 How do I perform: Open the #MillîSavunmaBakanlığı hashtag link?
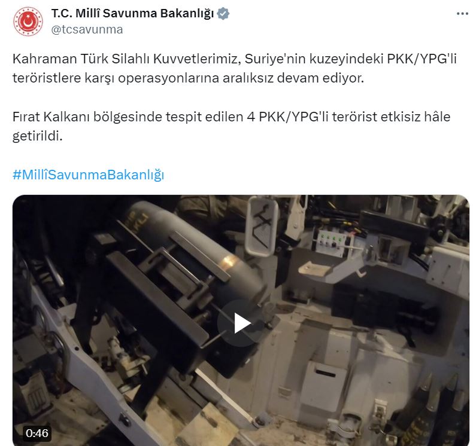tap(89, 175)
